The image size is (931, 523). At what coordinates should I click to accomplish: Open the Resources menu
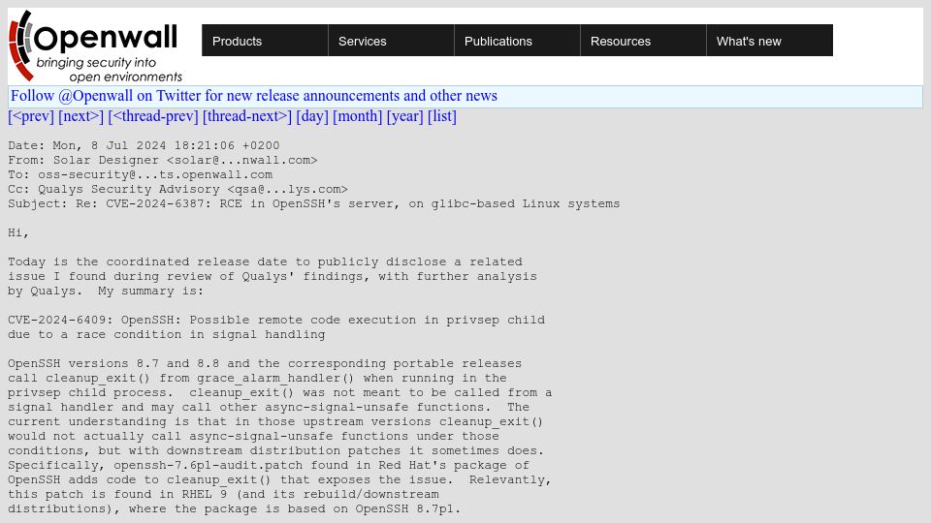click(643, 41)
